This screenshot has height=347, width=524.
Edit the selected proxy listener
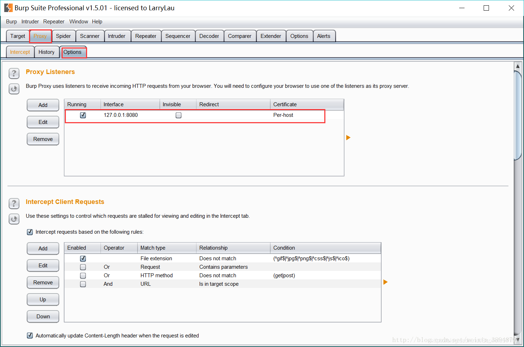coord(43,122)
